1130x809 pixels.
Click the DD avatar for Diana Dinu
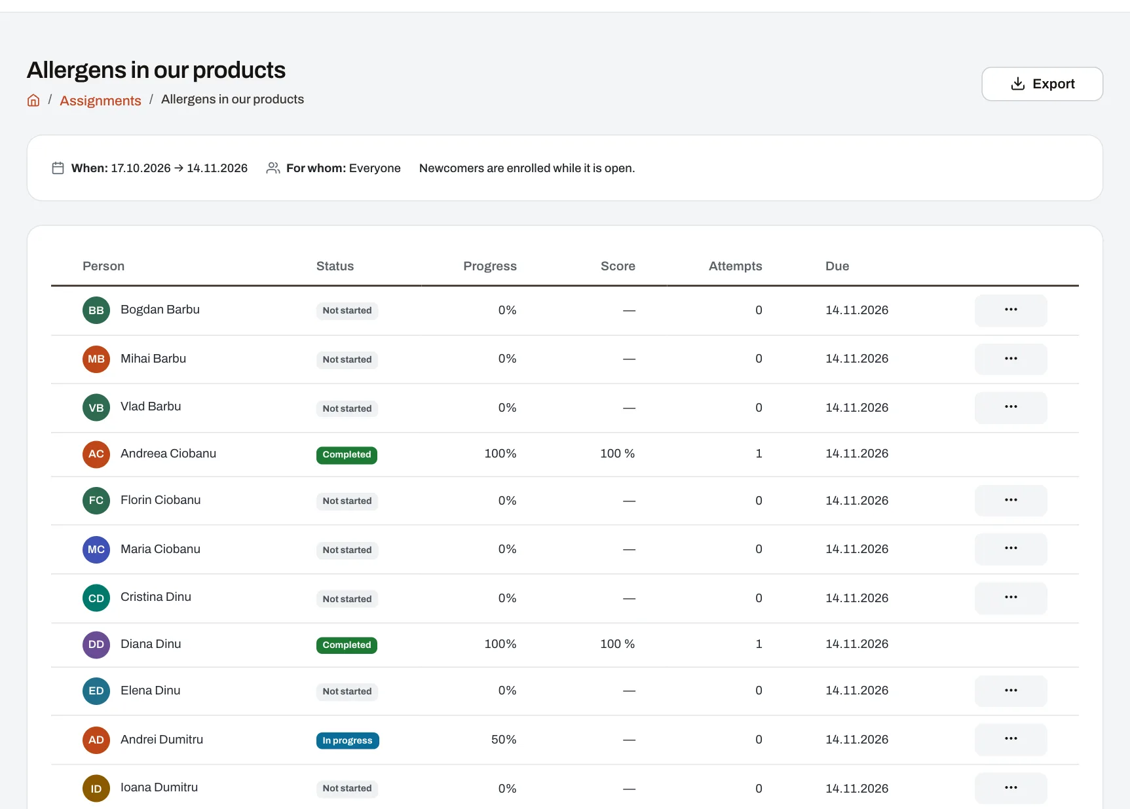click(96, 645)
